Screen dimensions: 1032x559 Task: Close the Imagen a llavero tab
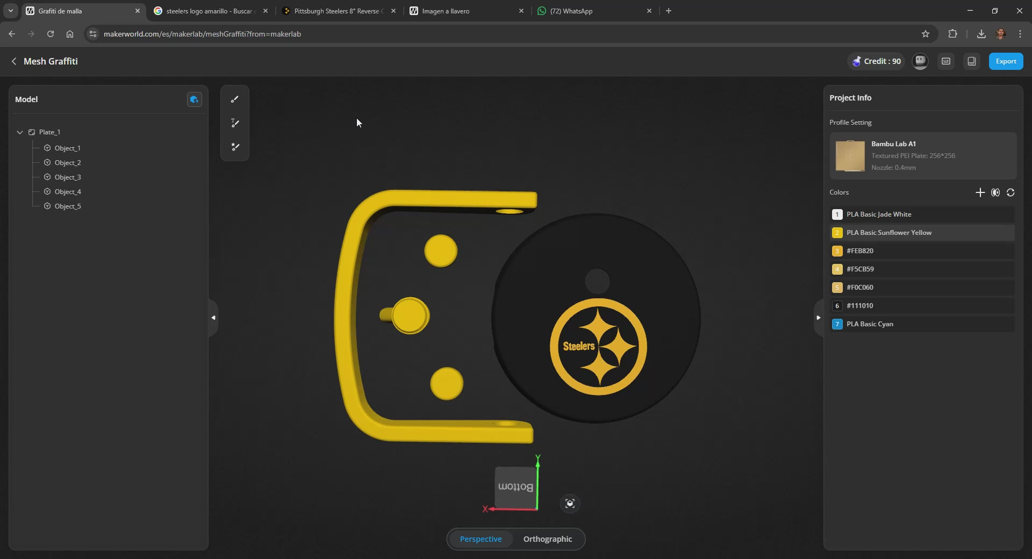521,11
